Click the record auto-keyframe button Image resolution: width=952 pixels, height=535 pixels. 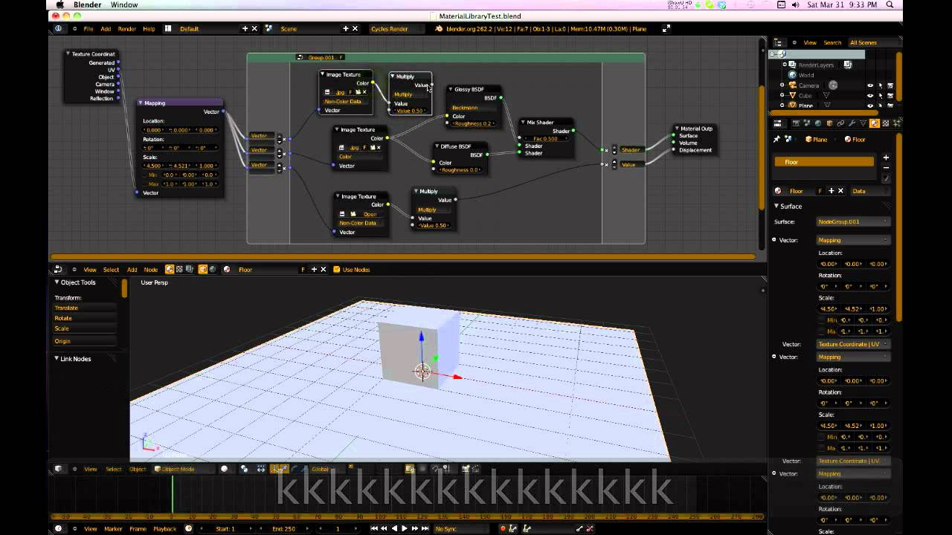tap(503, 528)
